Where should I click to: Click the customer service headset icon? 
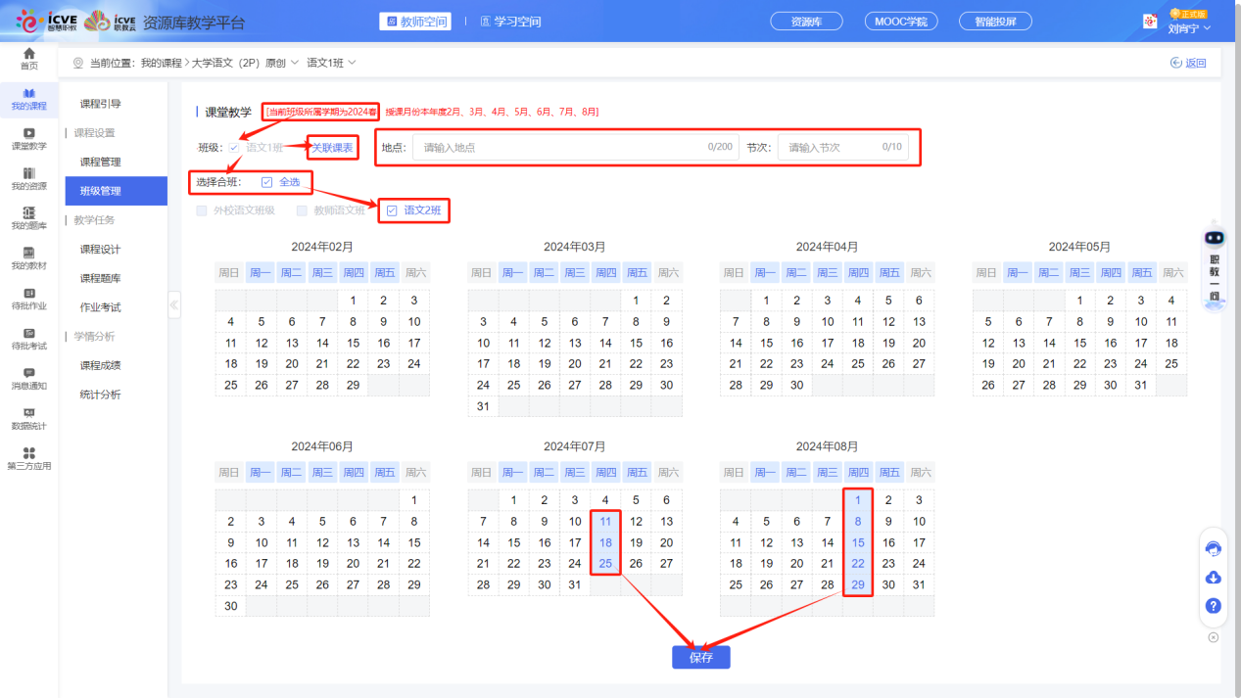[1214, 549]
